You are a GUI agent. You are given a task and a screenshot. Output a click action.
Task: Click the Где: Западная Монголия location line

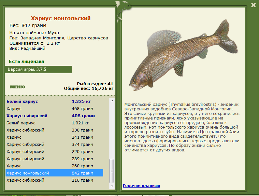point(59,38)
